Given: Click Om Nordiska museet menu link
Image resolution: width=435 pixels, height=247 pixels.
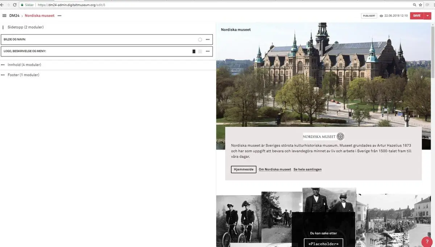Looking at the screenshot, I should 275,169.
